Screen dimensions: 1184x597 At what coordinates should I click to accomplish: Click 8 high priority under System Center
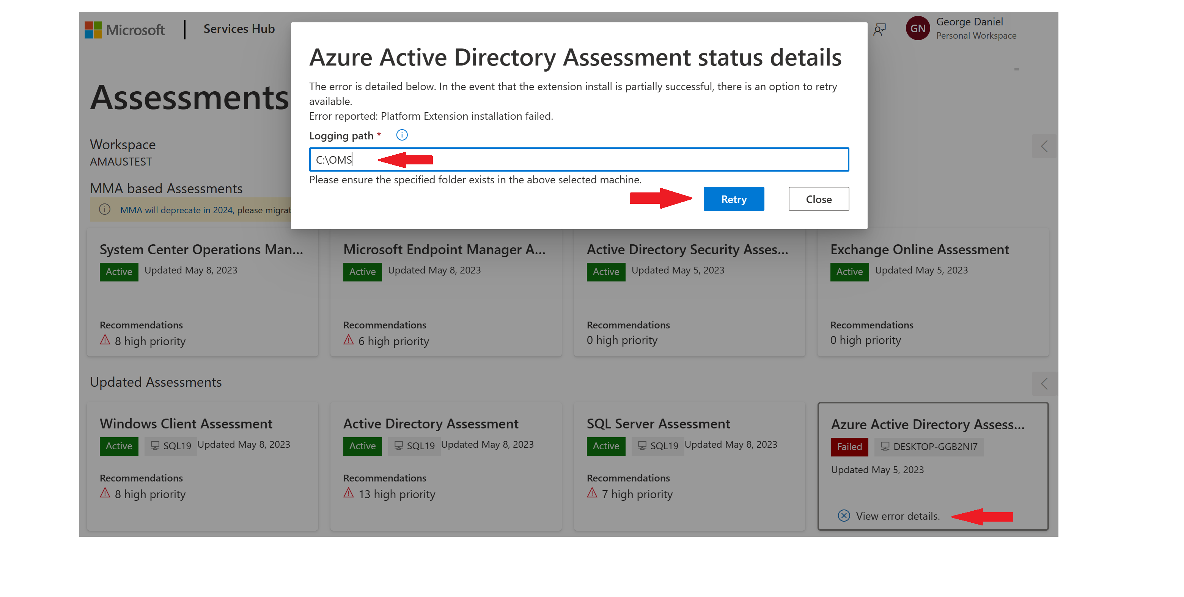click(150, 341)
